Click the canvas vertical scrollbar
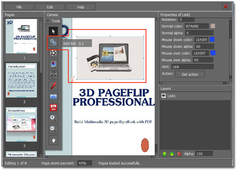240x173 pixels. point(156,87)
